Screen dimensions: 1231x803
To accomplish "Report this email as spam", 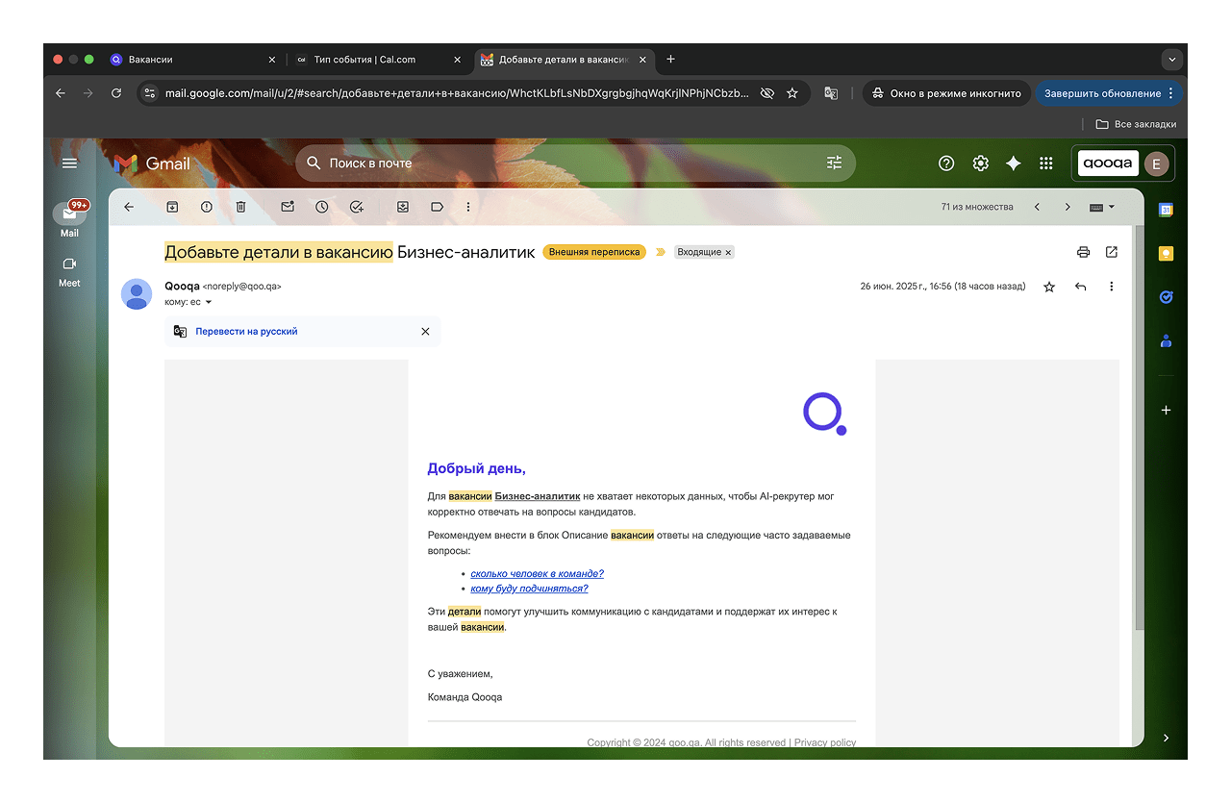I will click(207, 207).
